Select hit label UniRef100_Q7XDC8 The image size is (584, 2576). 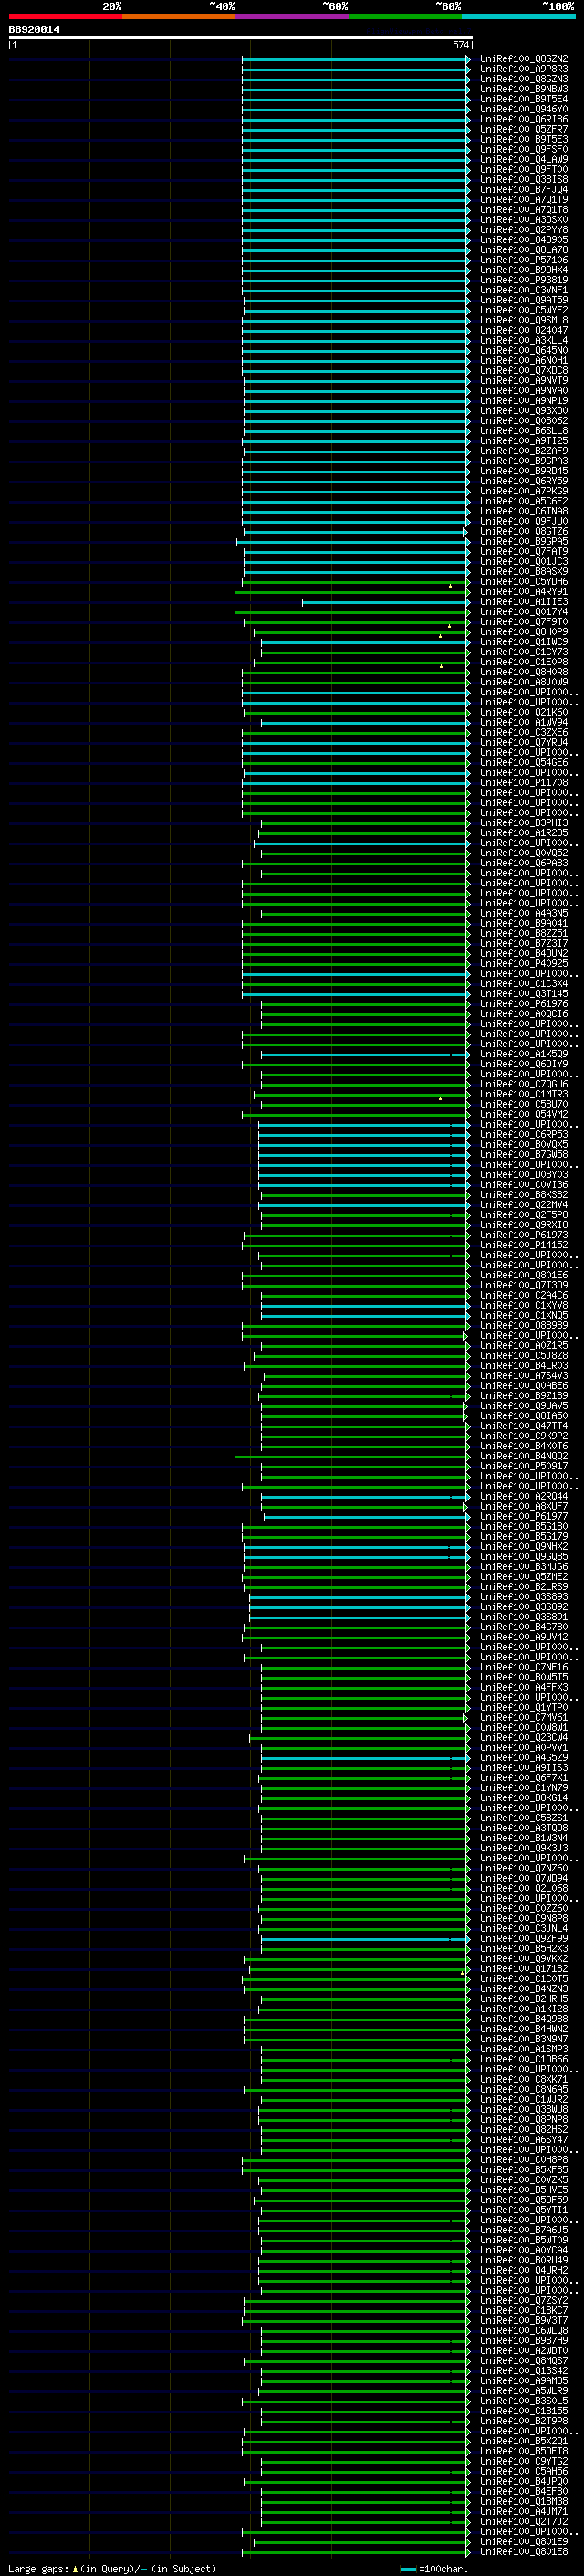tap(523, 371)
